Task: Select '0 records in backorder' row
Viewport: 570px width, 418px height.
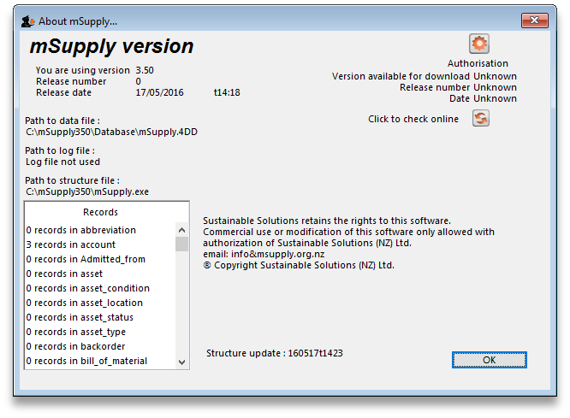Action: pyautogui.click(x=75, y=346)
